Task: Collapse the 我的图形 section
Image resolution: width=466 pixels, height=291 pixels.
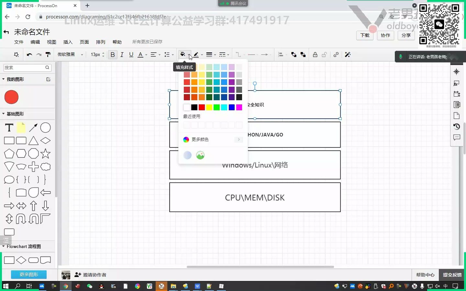Action: click(x=4, y=79)
